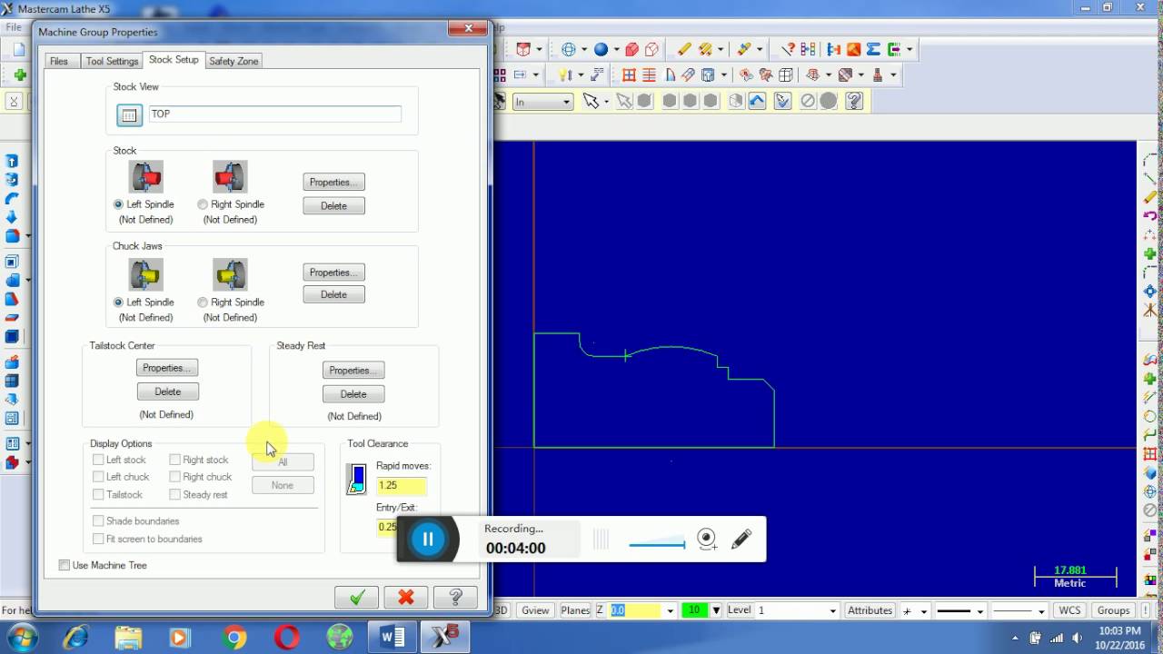Open Windows Start menu

[x=22, y=637]
